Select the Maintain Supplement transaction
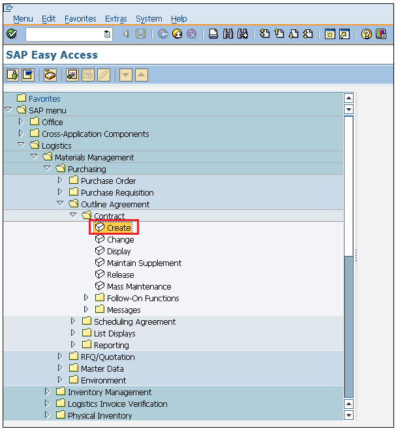This screenshot has width=398, height=431. click(x=144, y=263)
